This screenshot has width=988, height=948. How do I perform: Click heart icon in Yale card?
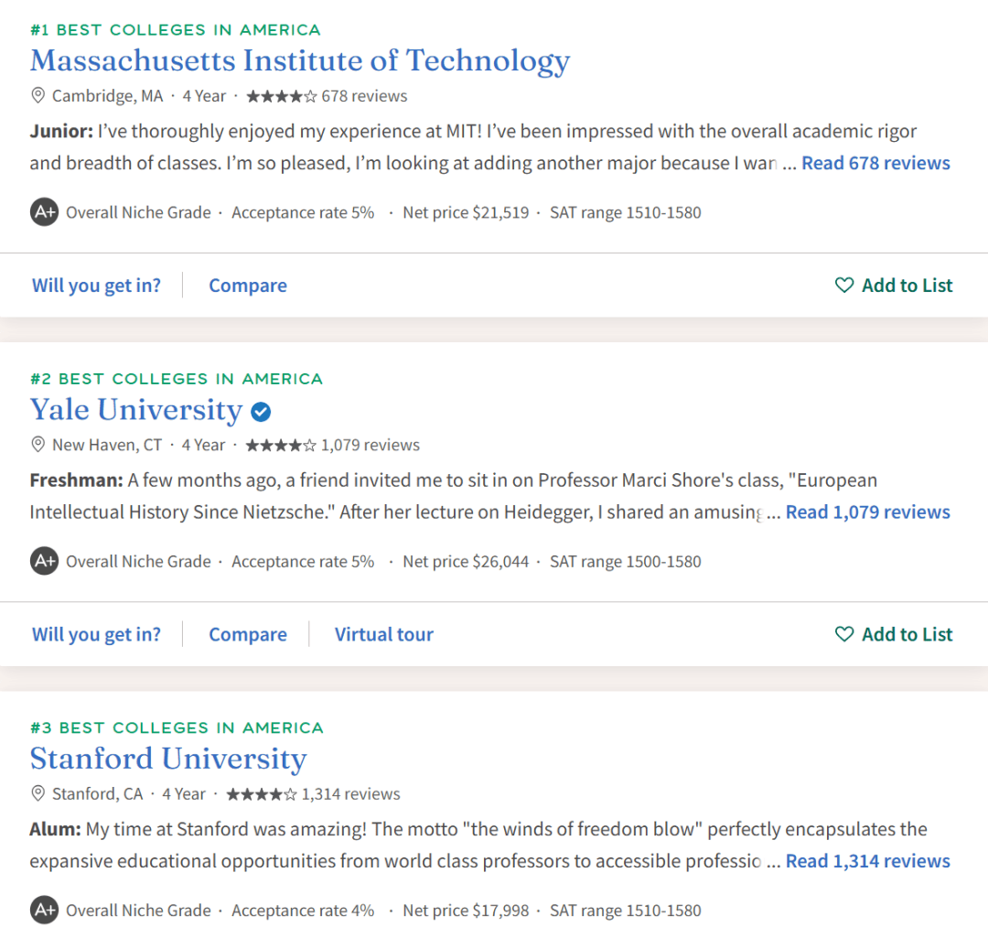[844, 633]
